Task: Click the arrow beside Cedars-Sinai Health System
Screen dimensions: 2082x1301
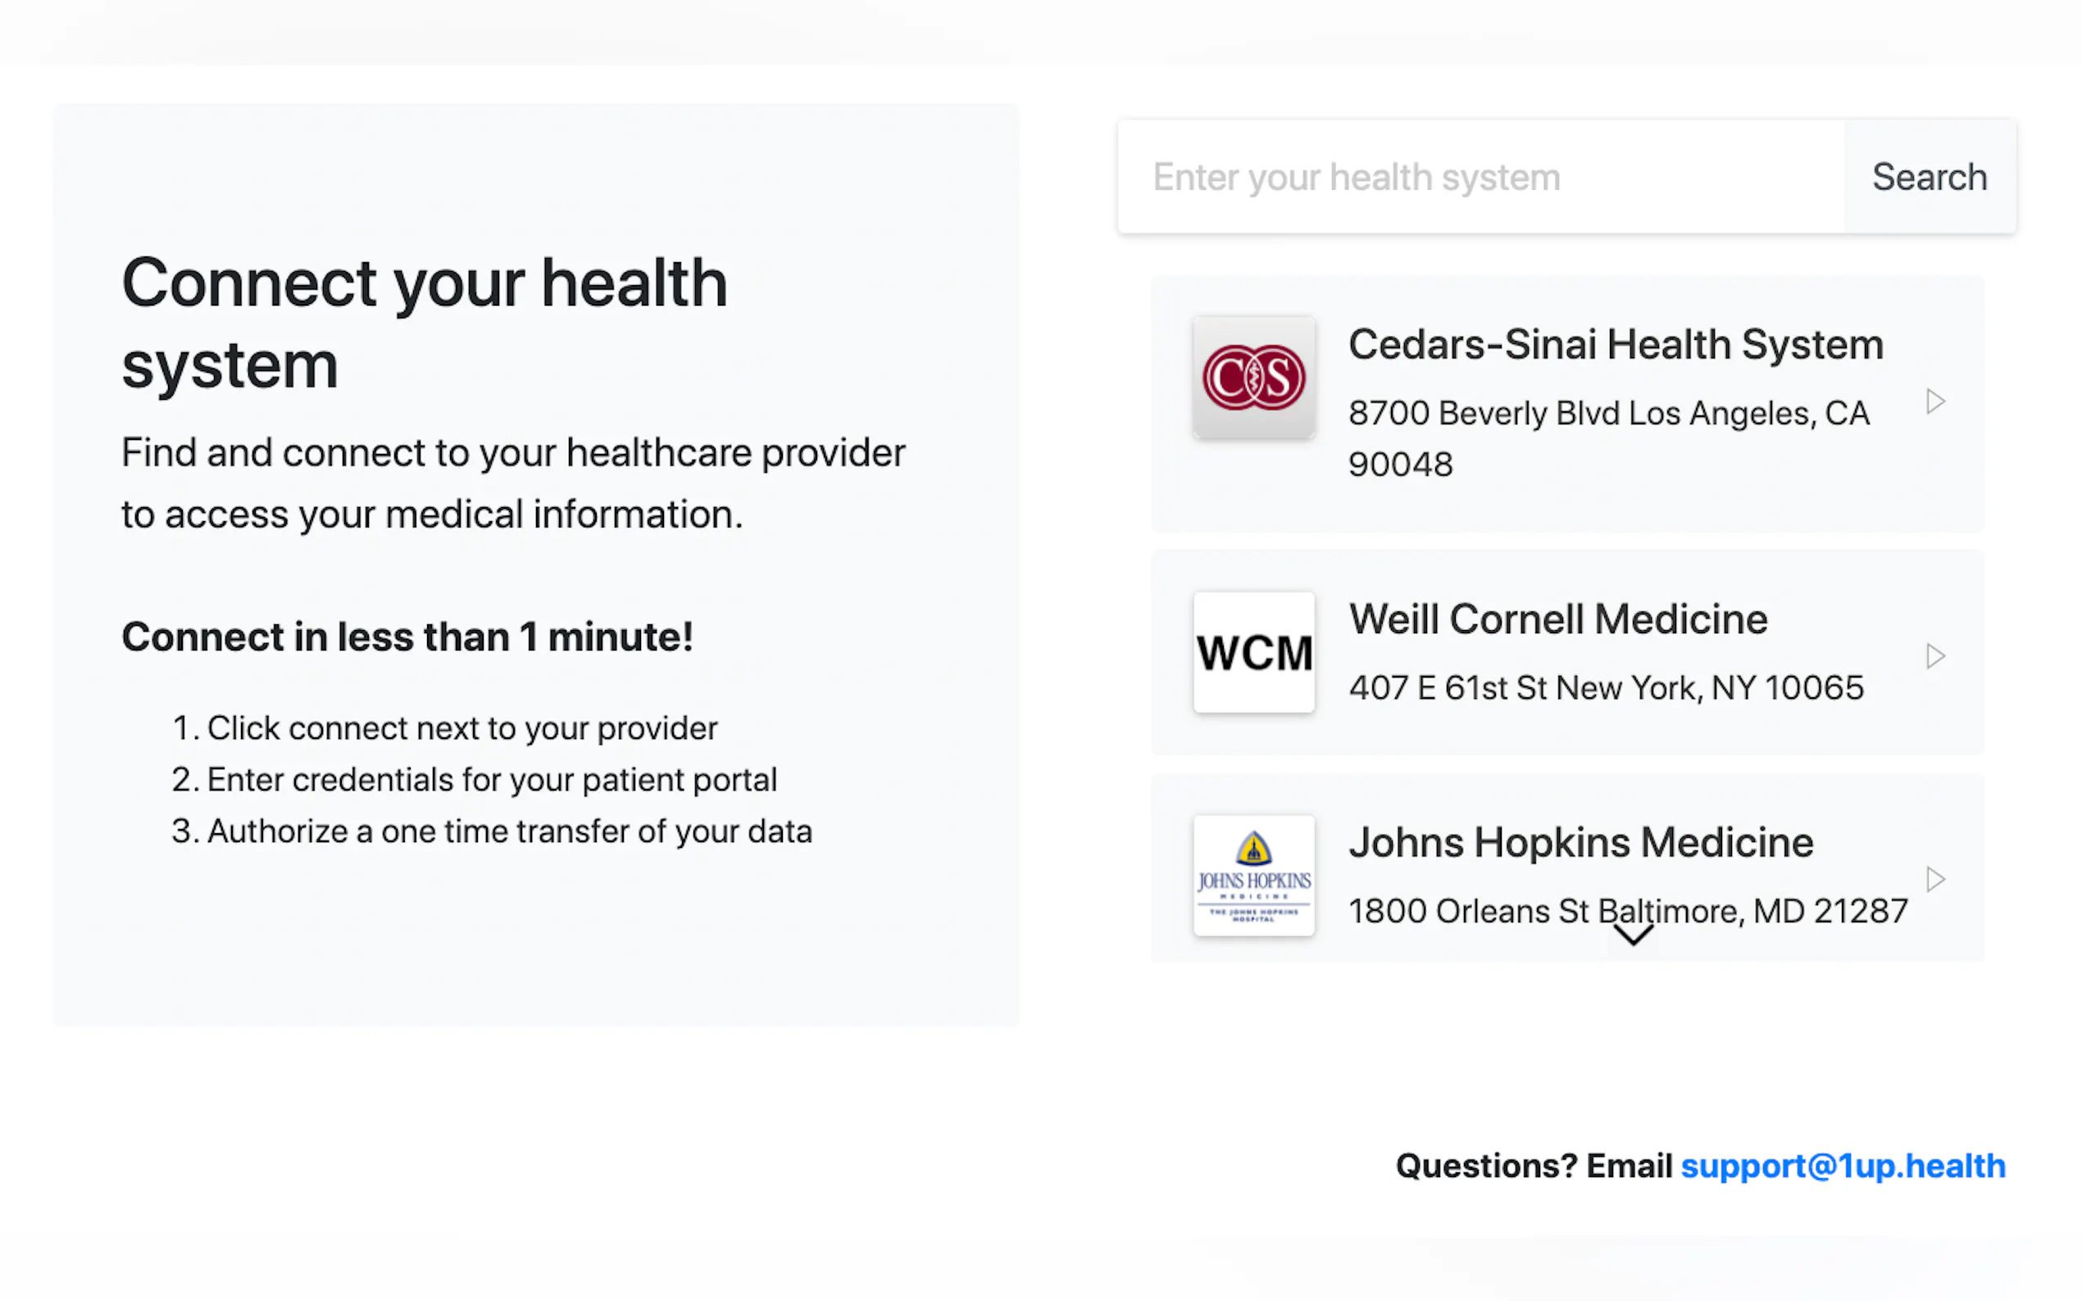Action: pos(1934,401)
